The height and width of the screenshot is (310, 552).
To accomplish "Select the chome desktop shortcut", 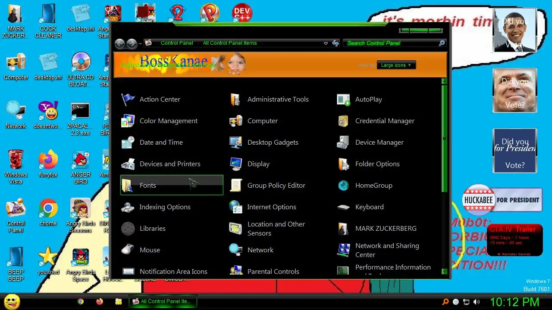I will (x=48, y=212).
